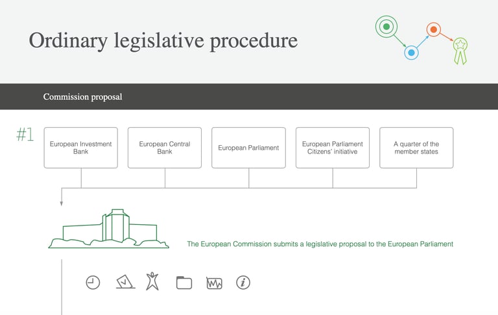Image resolution: width=498 pixels, height=315 pixels.
Task: Click the green legislative proposal sentence
Action: click(320, 244)
